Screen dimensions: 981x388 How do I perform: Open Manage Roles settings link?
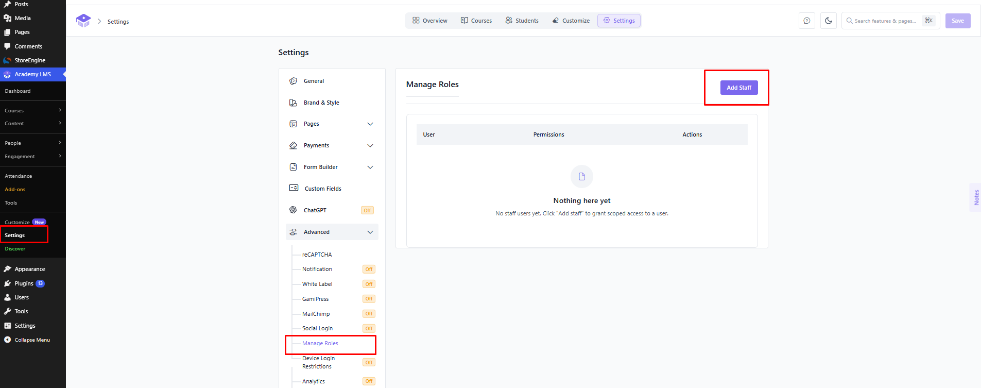coord(320,343)
